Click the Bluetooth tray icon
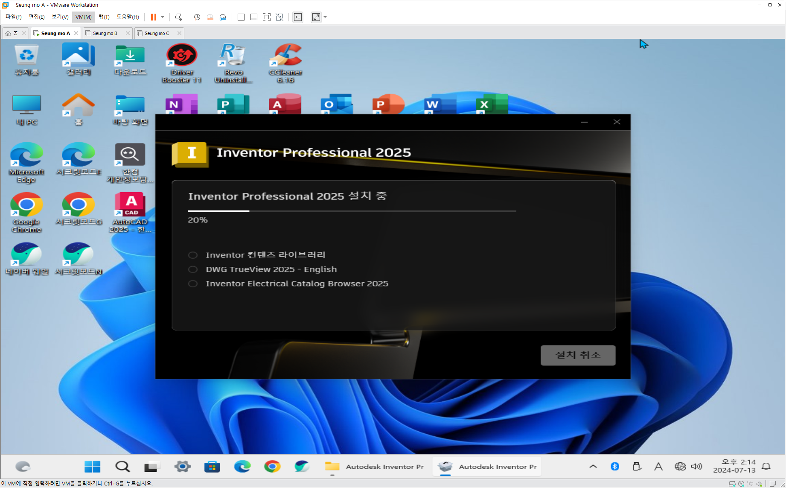Viewport: 786px width, 488px height. tap(615, 467)
